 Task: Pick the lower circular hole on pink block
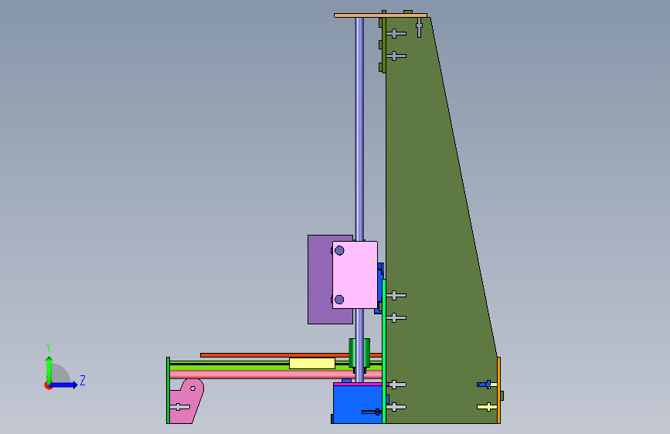point(339,300)
